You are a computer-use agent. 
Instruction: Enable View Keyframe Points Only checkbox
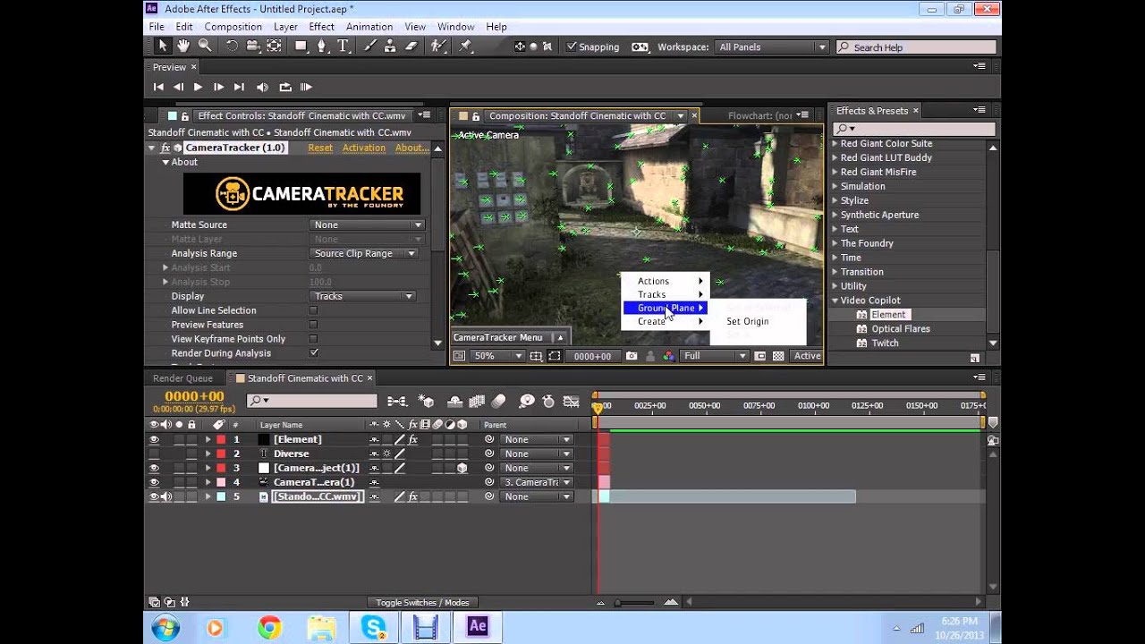(x=313, y=339)
